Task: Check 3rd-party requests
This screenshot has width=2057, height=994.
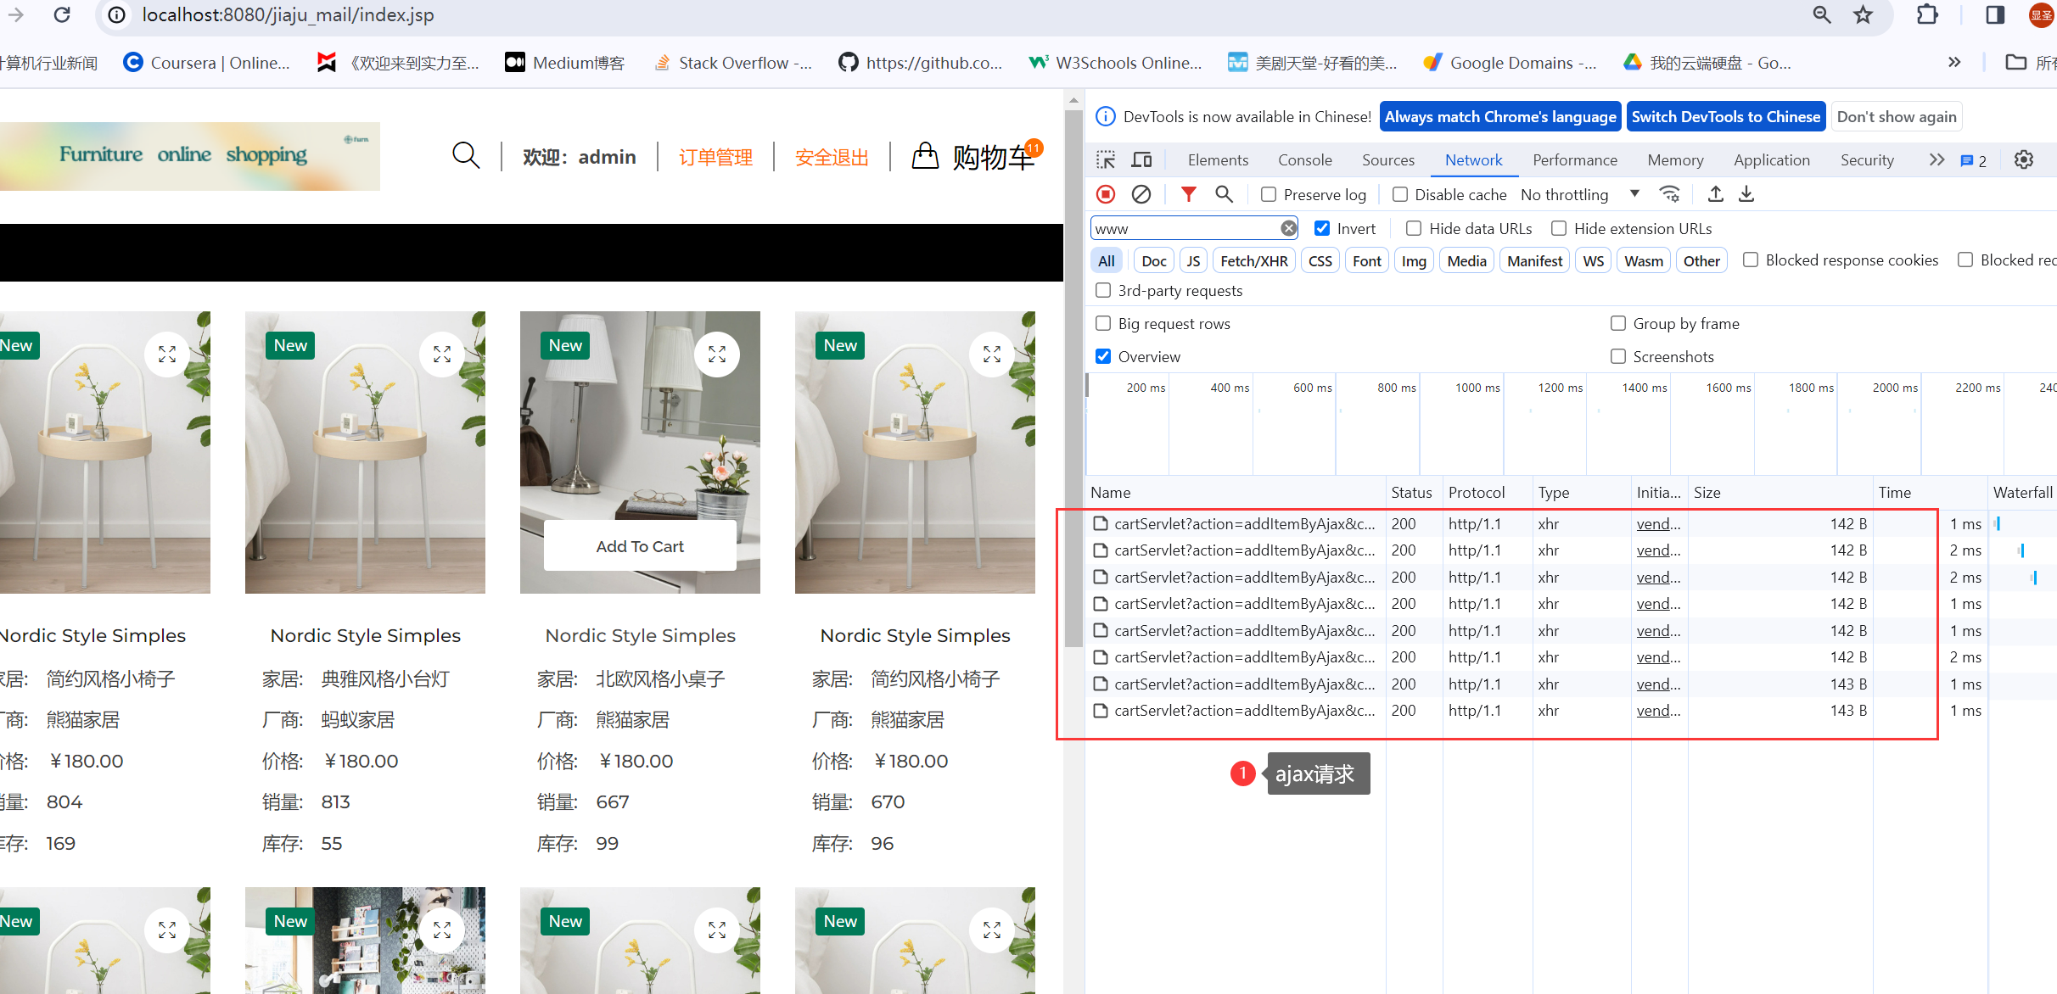Action: coord(1103,290)
